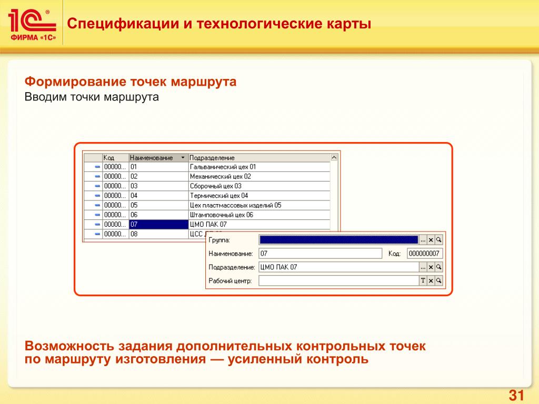Focus the Группа input field

pos(338,240)
